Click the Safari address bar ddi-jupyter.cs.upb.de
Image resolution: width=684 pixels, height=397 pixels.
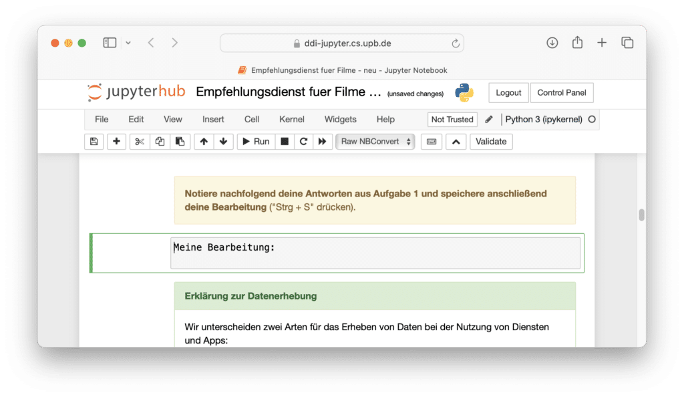[x=342, y=43]
